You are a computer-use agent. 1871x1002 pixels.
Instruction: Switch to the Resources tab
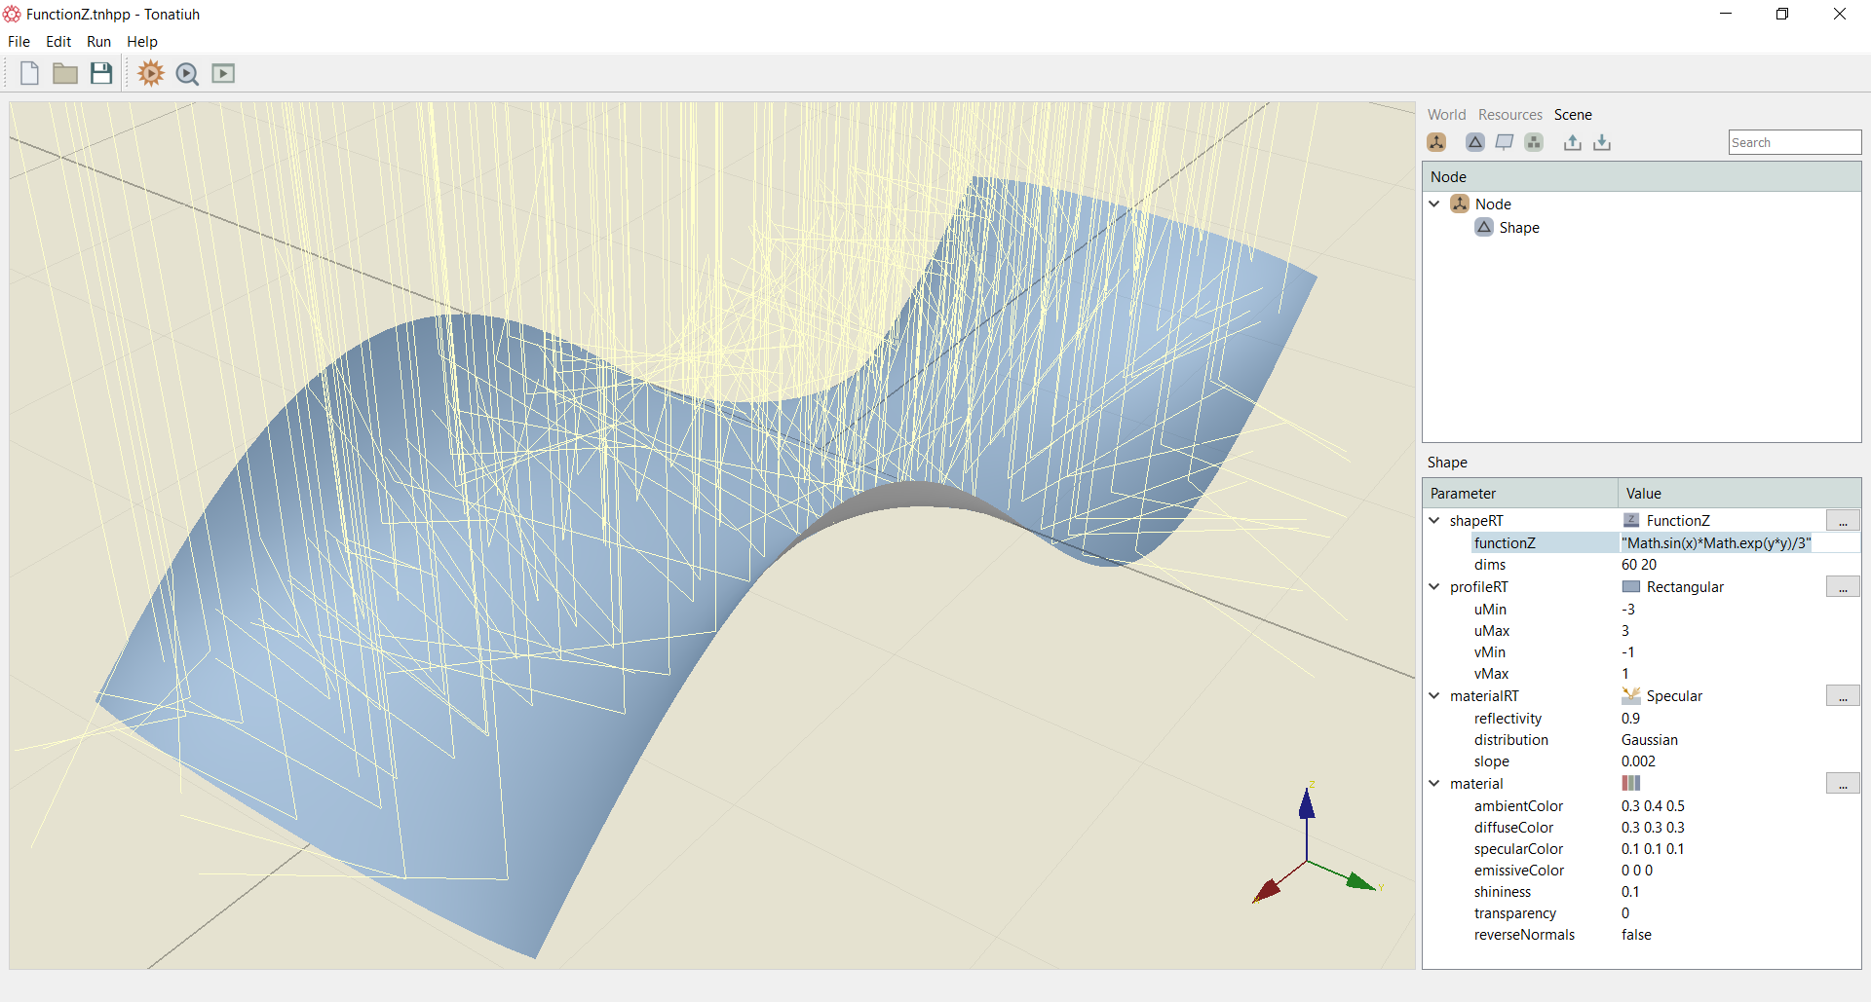[x=1509, y=115]
